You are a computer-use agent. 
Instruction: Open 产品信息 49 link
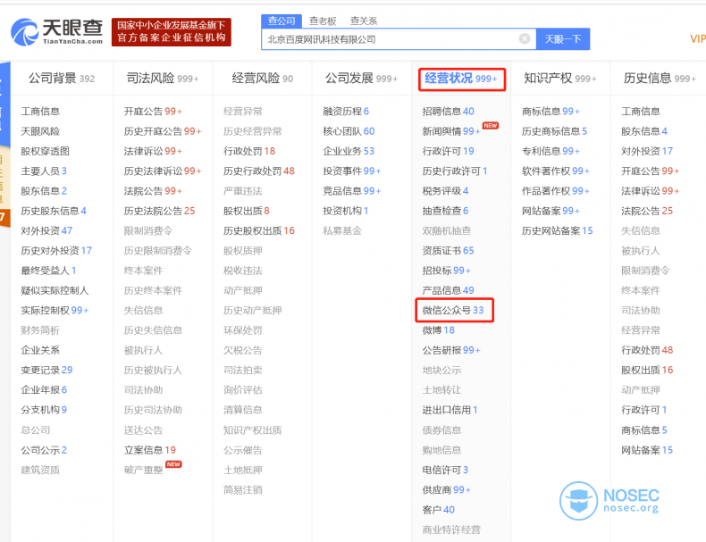point(449,290)
